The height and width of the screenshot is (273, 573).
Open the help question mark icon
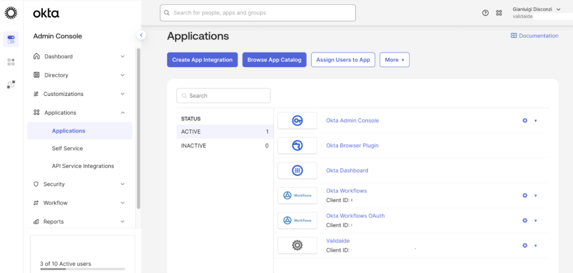tap(485, 13)
